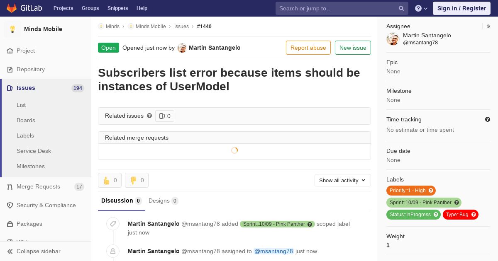Open the Show all activity dropdown
This screenshot has width=498, height=261.
click(342, 180)
